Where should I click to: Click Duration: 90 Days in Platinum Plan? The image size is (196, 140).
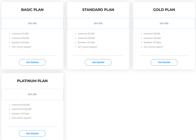point(21,114)
